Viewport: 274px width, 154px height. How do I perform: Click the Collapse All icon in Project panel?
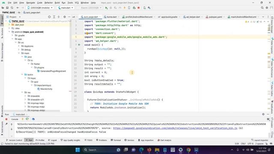click(x=59, y=17)
